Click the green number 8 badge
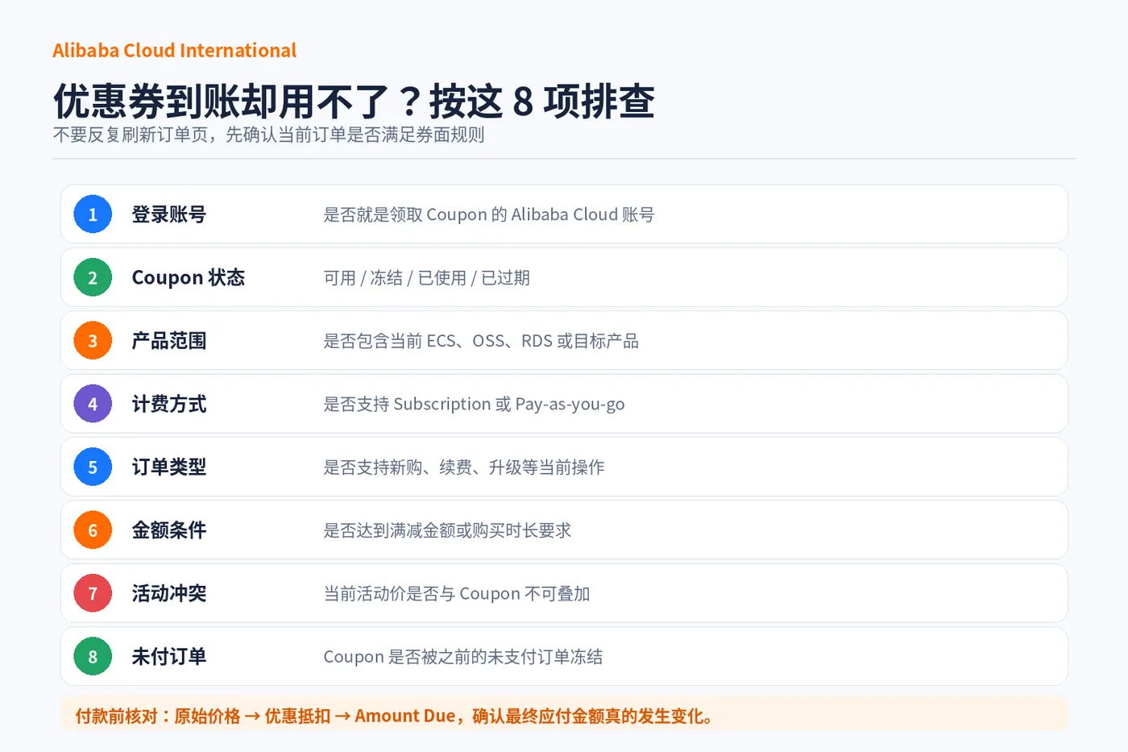Screen dimensions: 1128x752 [93, 656]
